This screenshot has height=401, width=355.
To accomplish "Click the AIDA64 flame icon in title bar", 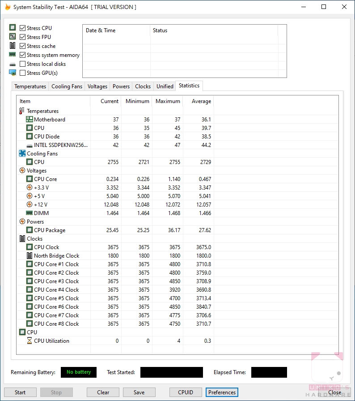I will click(8, 7).
